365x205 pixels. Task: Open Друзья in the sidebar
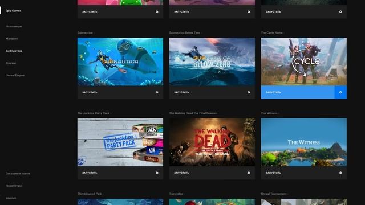11,63
